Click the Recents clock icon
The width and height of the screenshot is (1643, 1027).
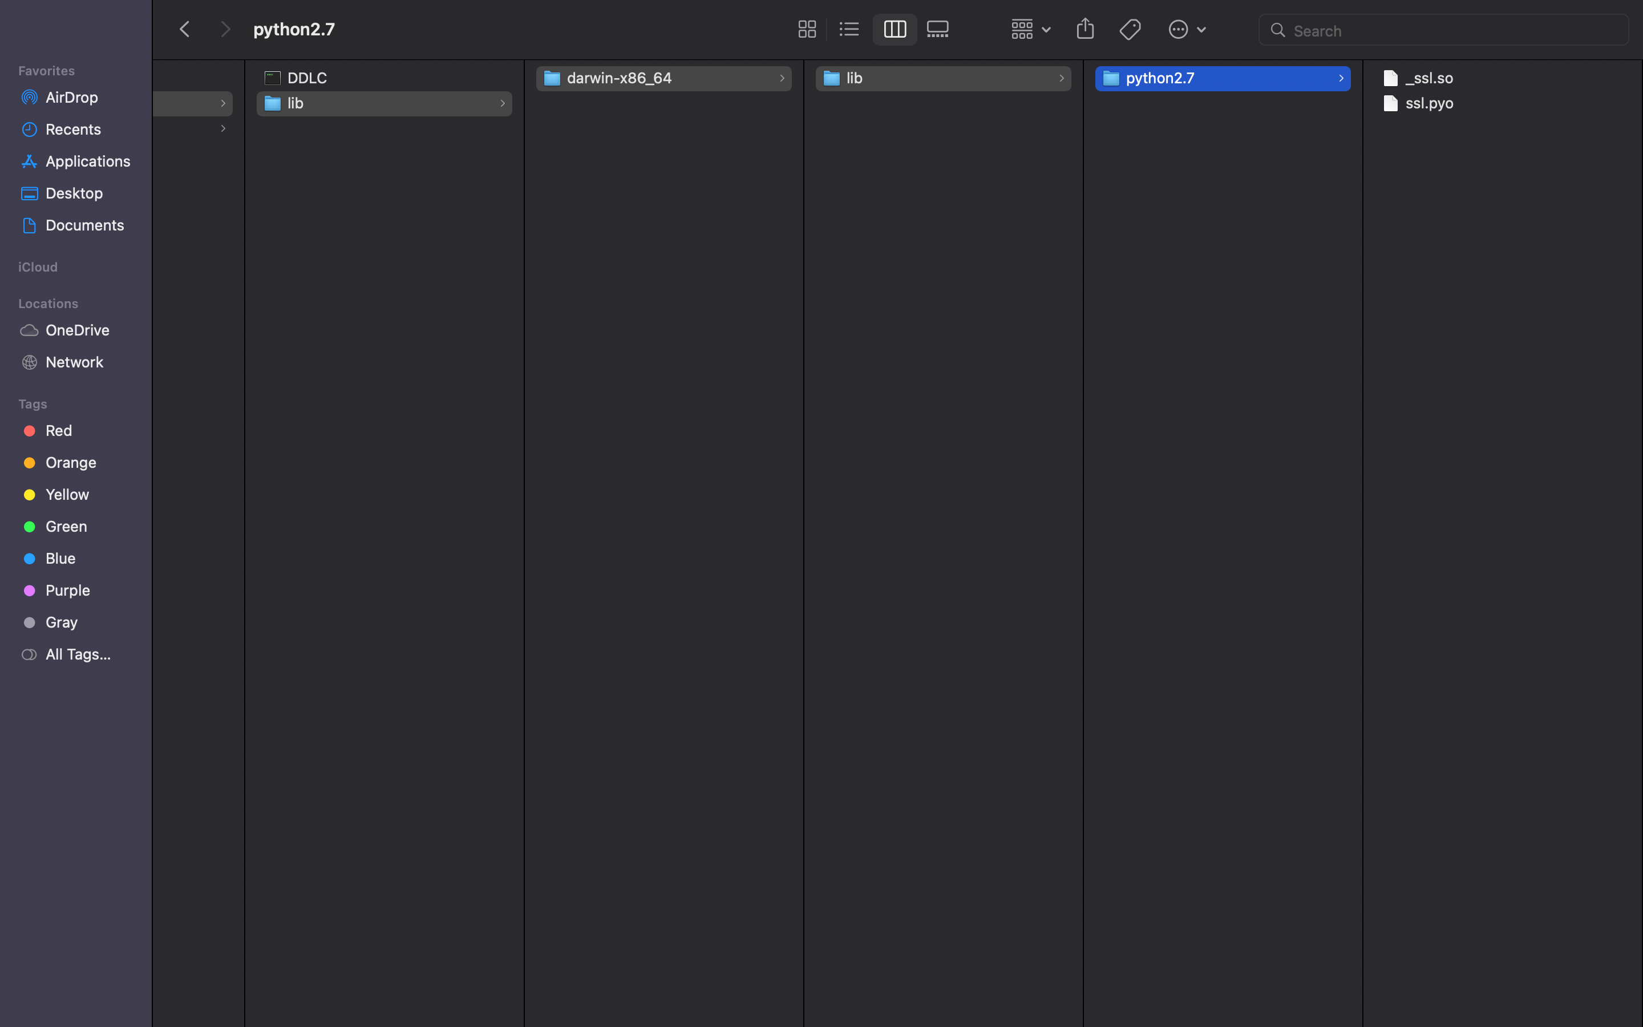(x=29, y=129)
